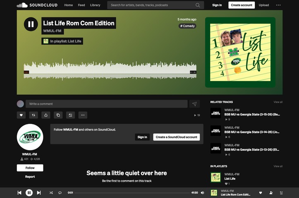Pause the track with the large hero button
The image size is (299, 198).
pyautogui.click(x=31, y=24)
